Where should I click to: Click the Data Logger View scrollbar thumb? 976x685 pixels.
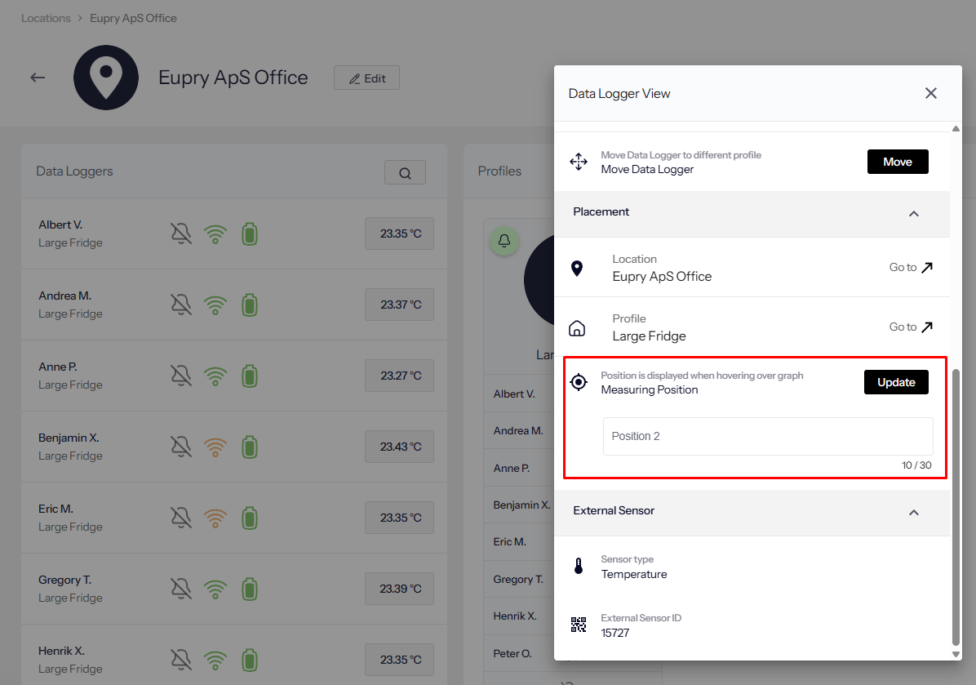pos(956,508)
